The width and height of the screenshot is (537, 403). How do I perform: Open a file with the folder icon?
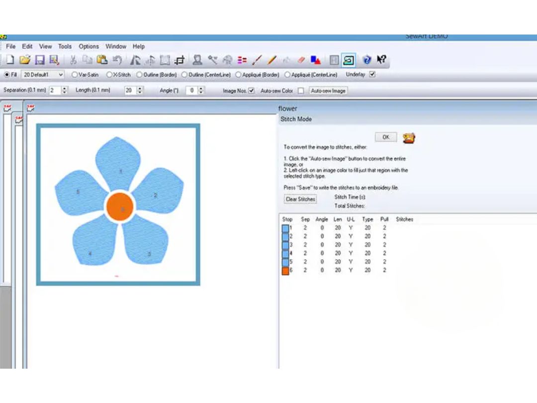[x=25, y=60]
